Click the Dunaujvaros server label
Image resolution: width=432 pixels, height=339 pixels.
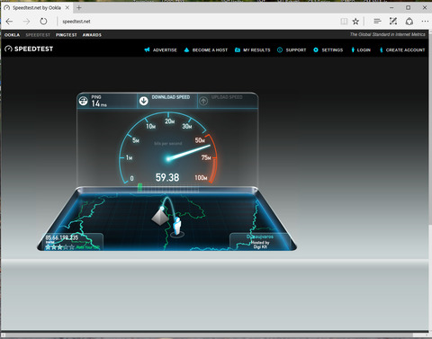pos(260,236)
